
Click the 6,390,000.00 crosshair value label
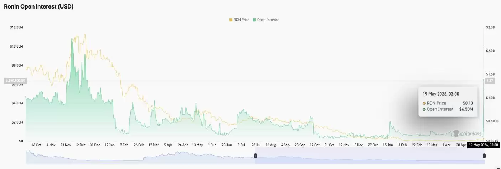[x=15, y=81]
